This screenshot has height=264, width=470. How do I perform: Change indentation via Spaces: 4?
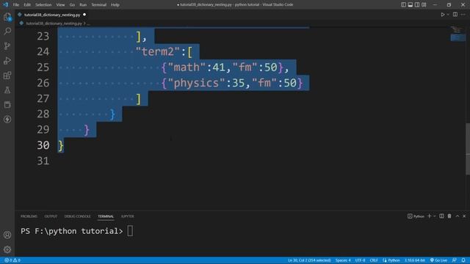343,260
